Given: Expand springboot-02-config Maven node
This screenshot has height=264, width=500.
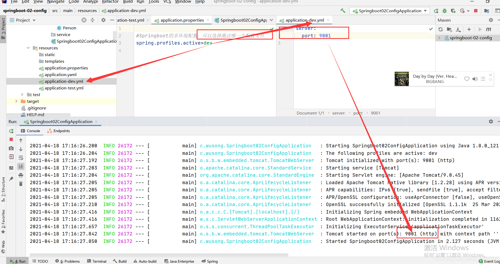Looking at the screenshot, I should tap(439, 38).
